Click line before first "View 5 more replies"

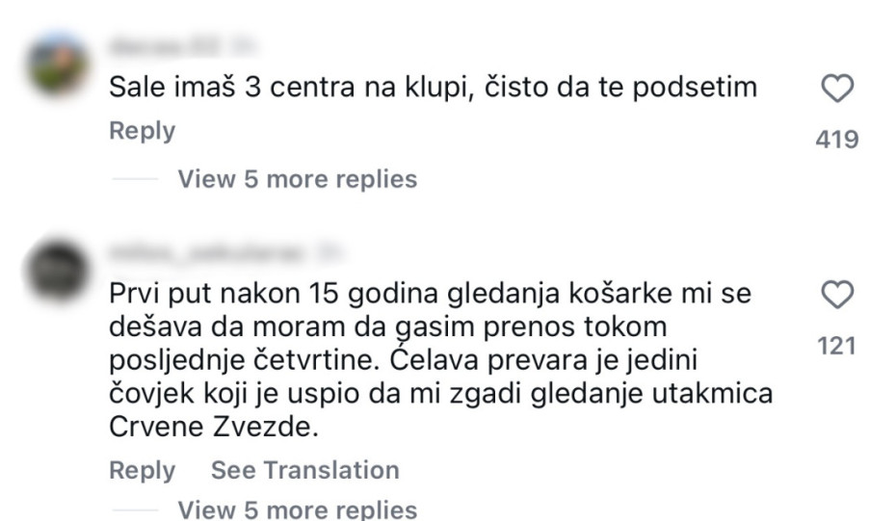click(x=137, y=179)
